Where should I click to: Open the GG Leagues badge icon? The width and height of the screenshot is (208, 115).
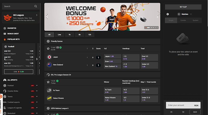coord(8,18)
